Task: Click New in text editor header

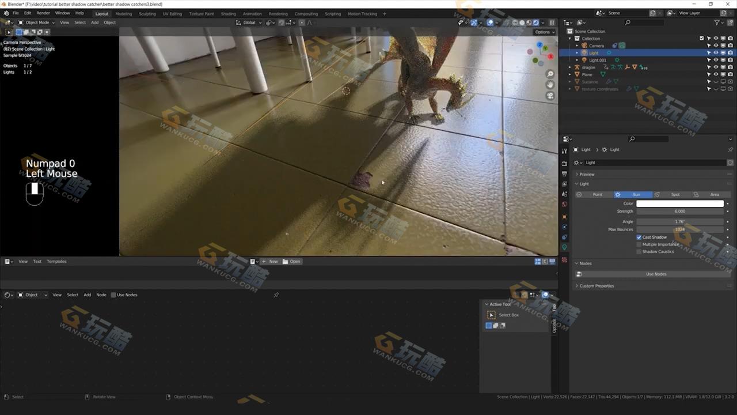Action: tap(270, 262)
